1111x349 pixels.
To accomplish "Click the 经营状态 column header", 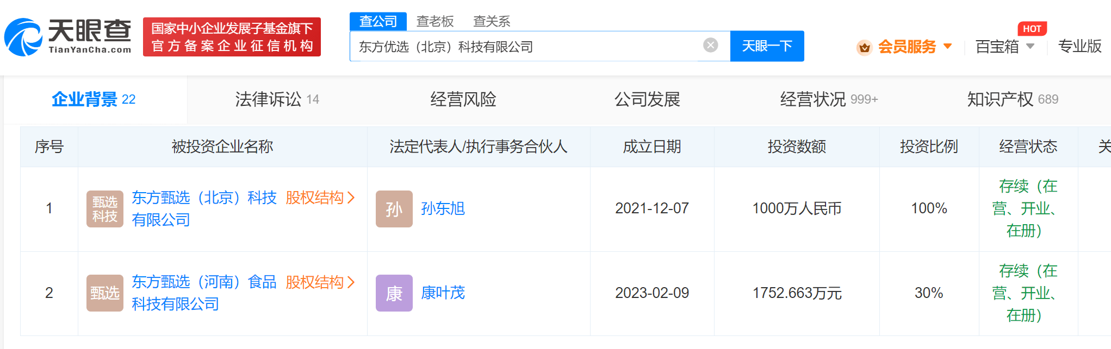I will click(1028, 147).
